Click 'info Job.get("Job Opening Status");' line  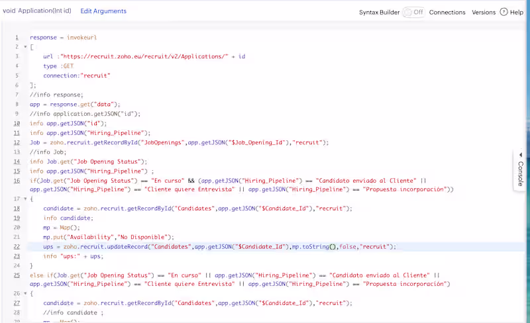89,161
